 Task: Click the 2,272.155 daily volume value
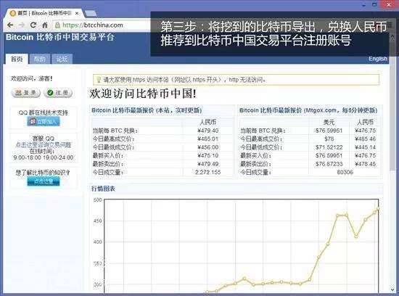pos(208,173)
